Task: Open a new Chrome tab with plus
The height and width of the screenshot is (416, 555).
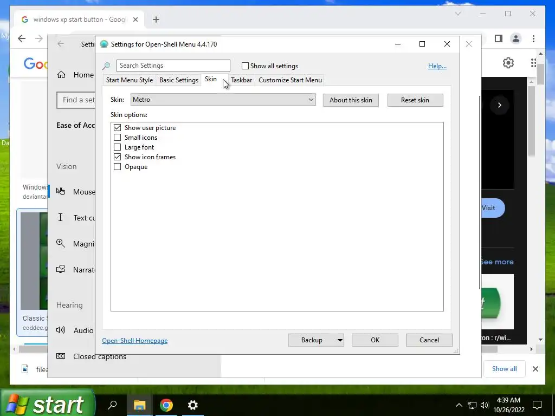Action: tap(156, 19)
